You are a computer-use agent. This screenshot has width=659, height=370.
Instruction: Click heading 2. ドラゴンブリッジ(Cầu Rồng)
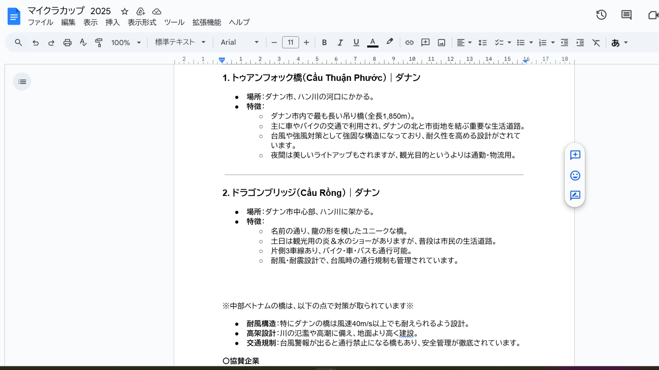301,193
